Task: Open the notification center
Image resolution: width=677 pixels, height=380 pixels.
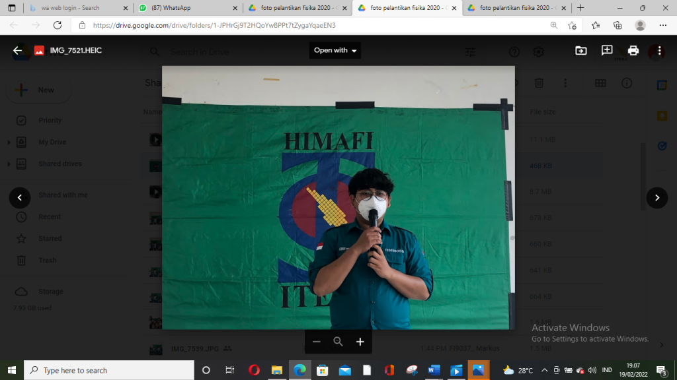Action: coord(661,370)
